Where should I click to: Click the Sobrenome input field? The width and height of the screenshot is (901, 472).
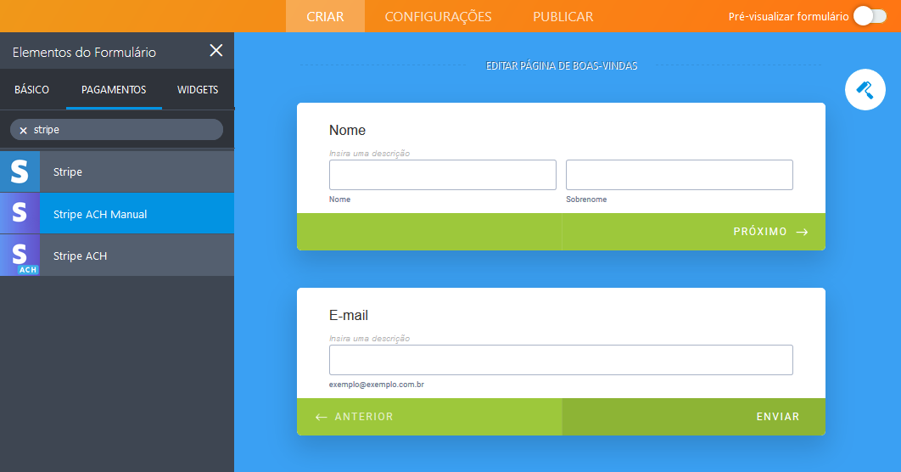pos(680,175)
